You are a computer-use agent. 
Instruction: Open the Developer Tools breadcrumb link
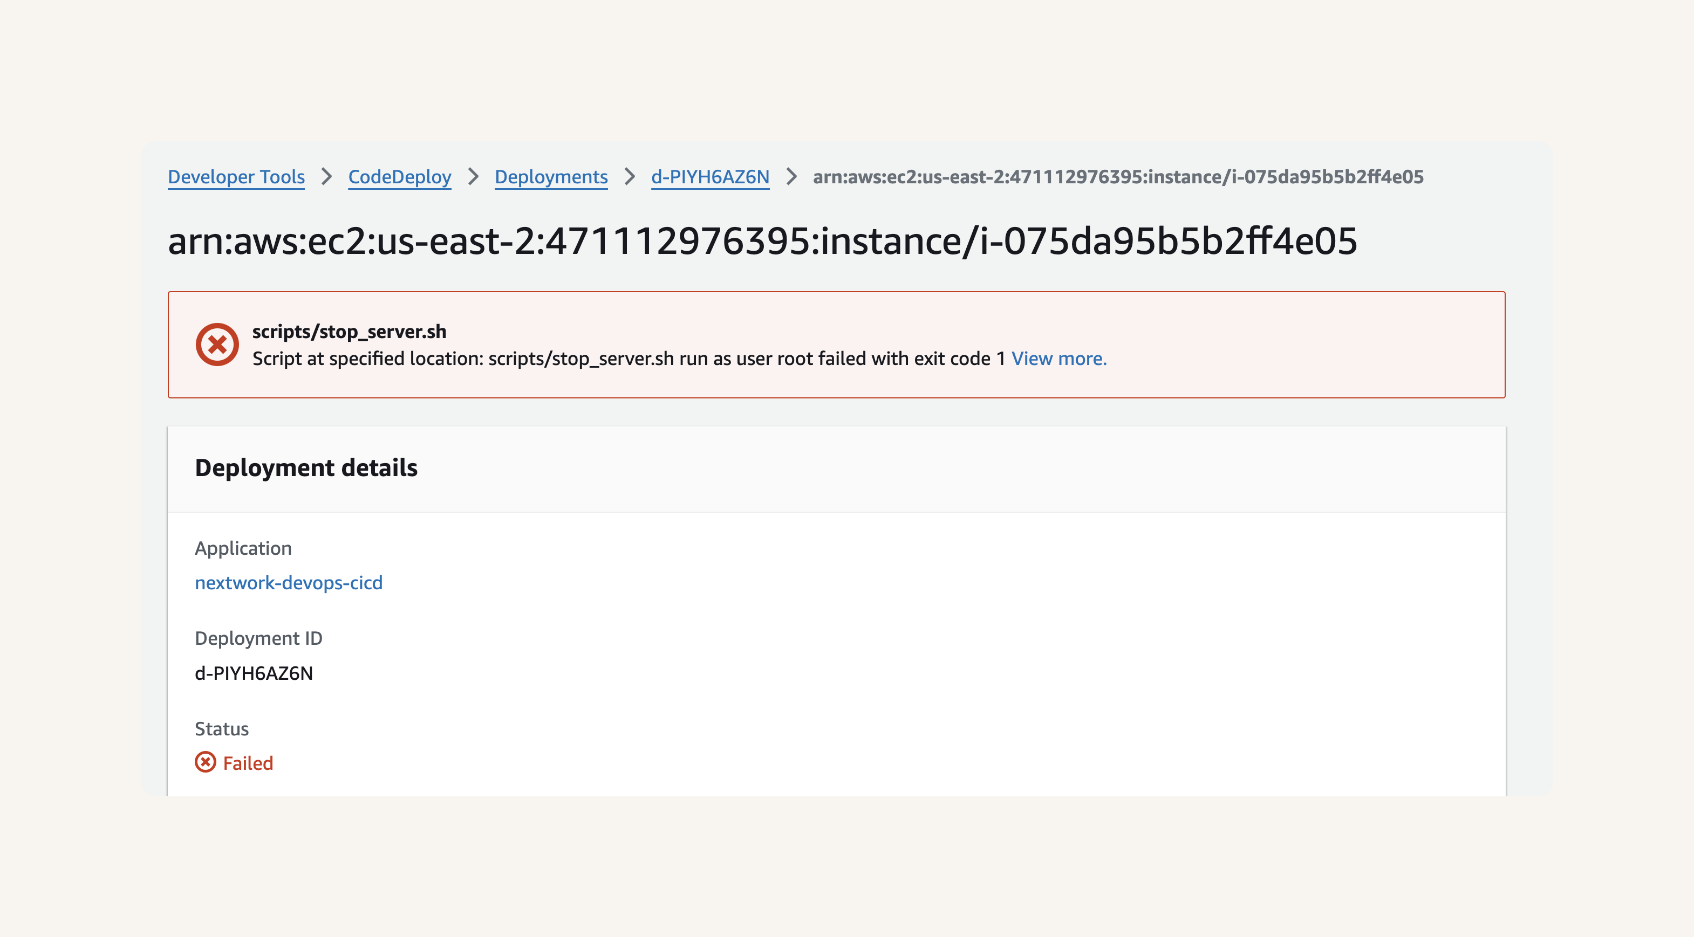pos(236,177)
